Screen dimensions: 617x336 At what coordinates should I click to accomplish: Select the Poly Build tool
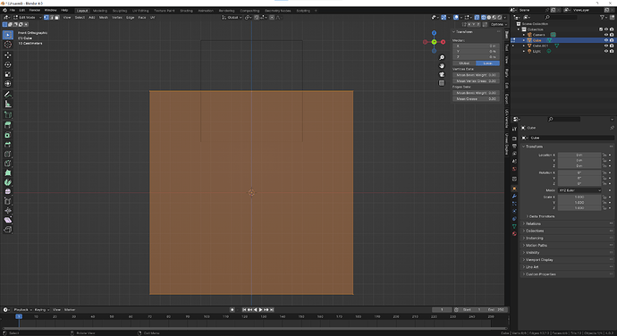pyautogui.click(x=7, y=172)
